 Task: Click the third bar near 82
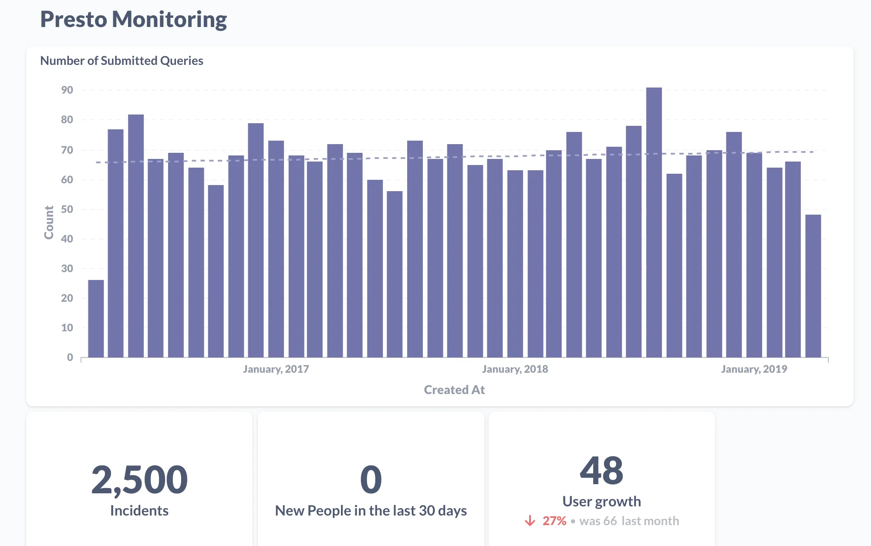point(136,236)
